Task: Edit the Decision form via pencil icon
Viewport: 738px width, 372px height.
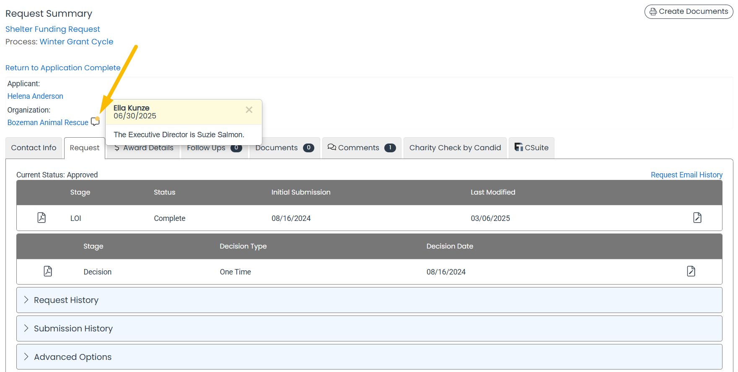Action: point(691,271)
